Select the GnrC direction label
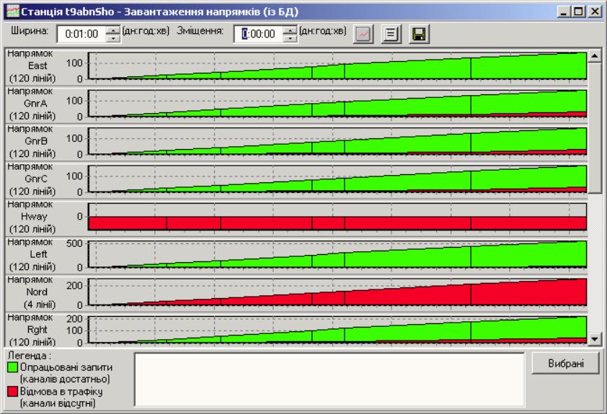Screen dimensions: 607x414 (x=35, y=179)
